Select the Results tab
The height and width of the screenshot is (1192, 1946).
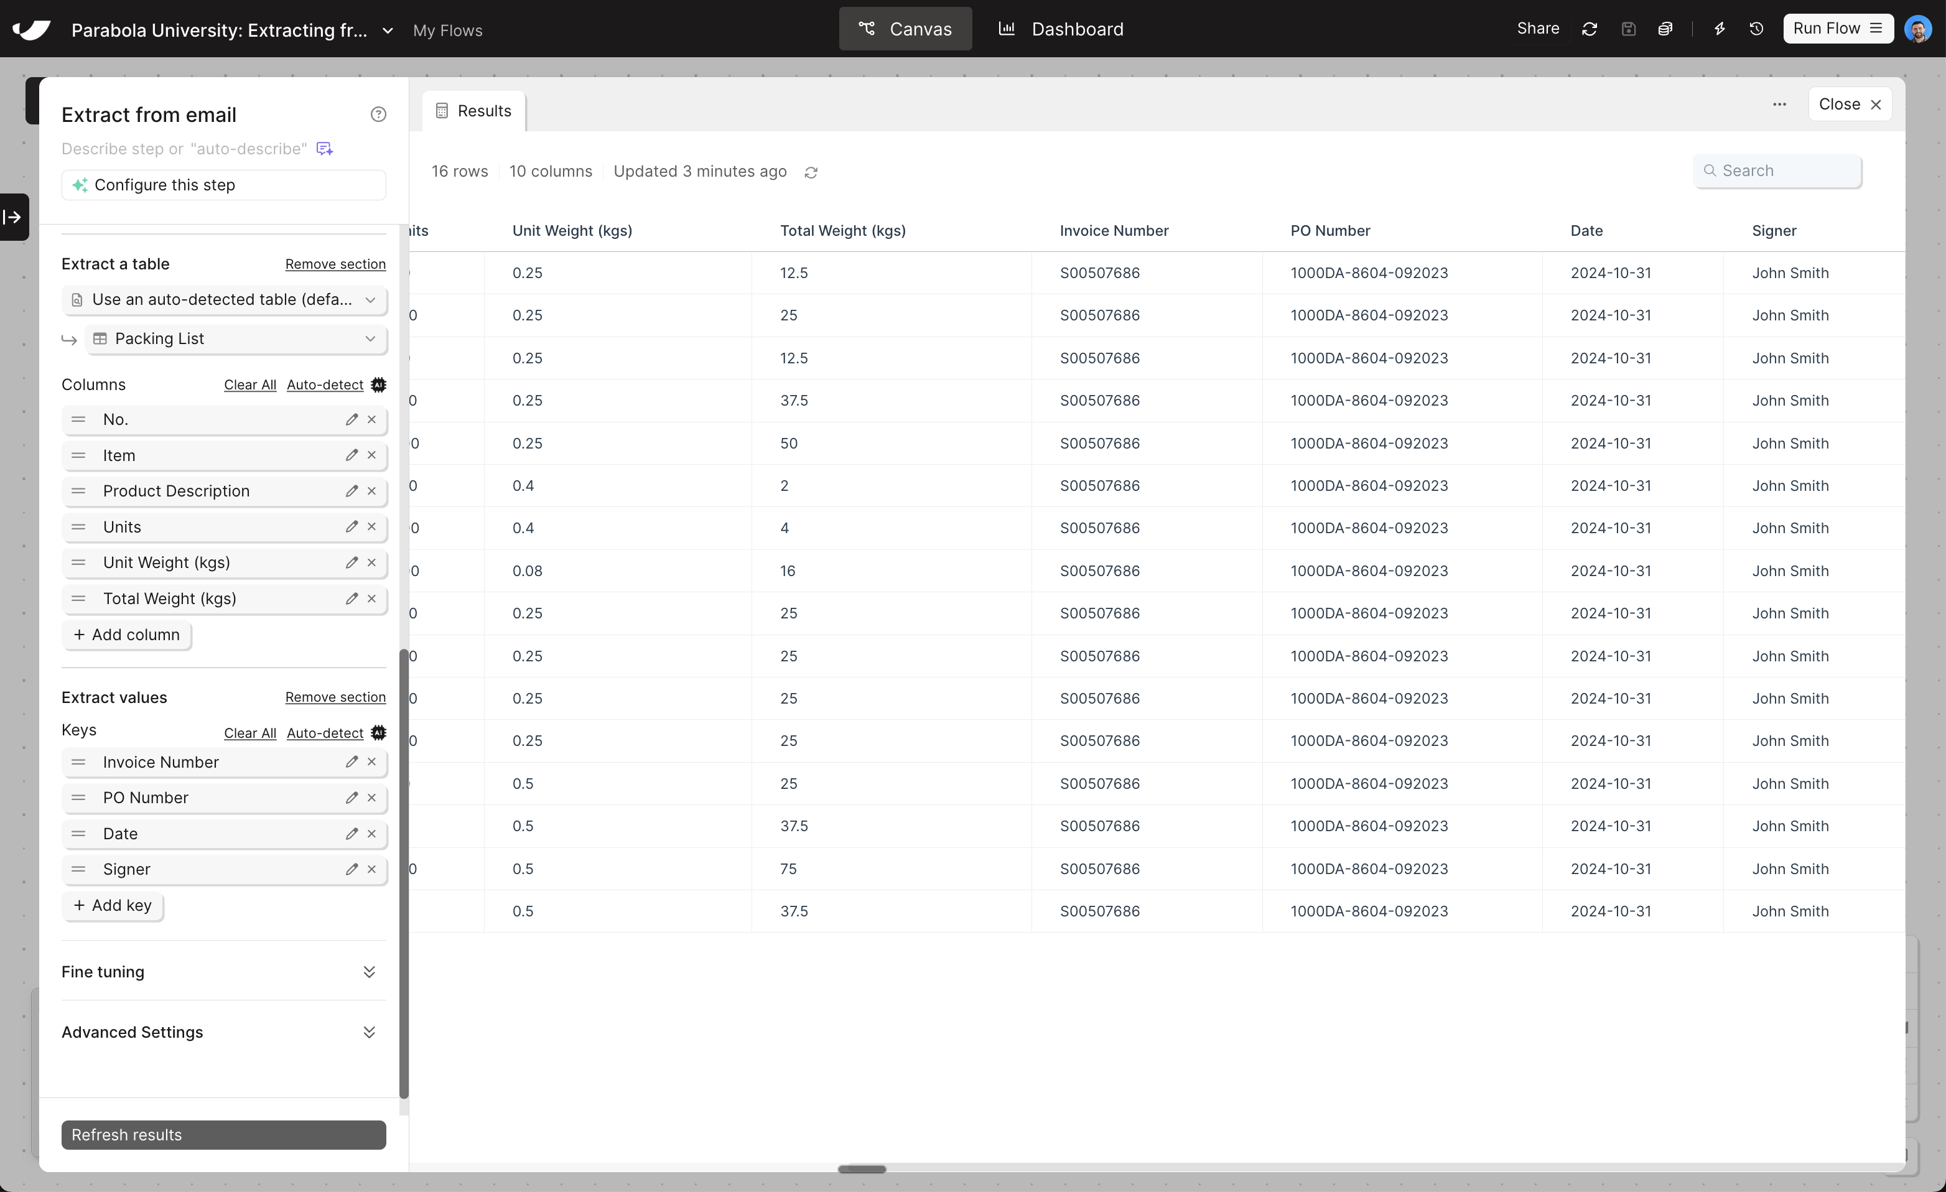474,111
